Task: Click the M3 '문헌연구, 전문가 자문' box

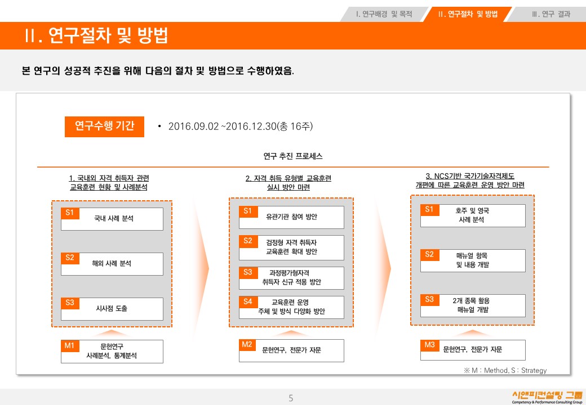Action: tap(473, 350)
